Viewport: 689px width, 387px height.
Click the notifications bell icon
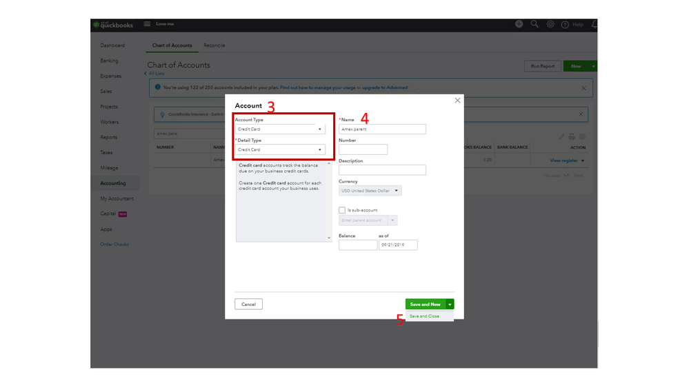594,24
